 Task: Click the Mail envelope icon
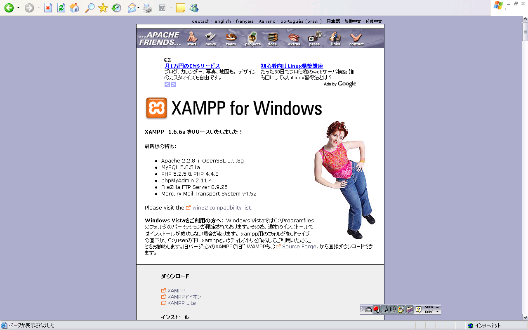click(x=132, y=8)
